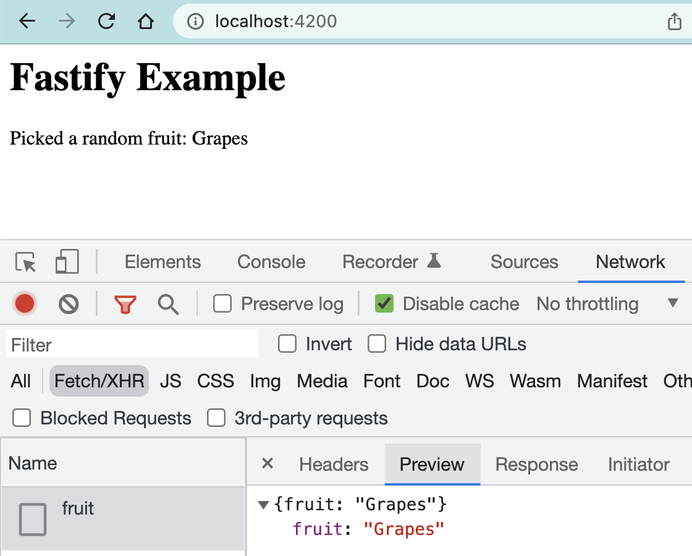Open the No throttling dropdown
Screen dimensions: 692x556
(606, 303)
